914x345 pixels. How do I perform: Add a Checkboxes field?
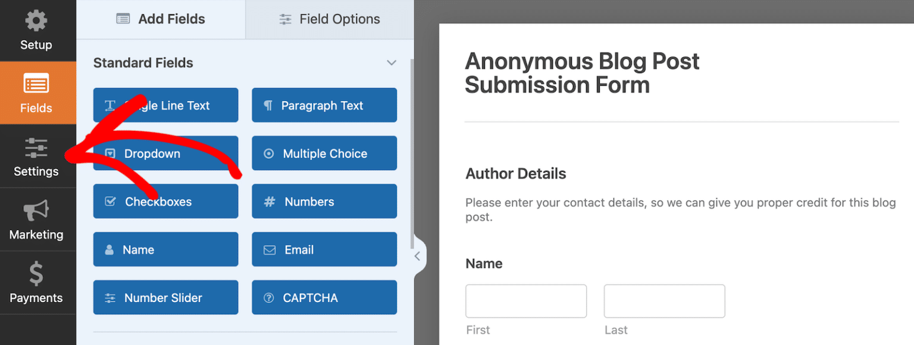(165, 202)
